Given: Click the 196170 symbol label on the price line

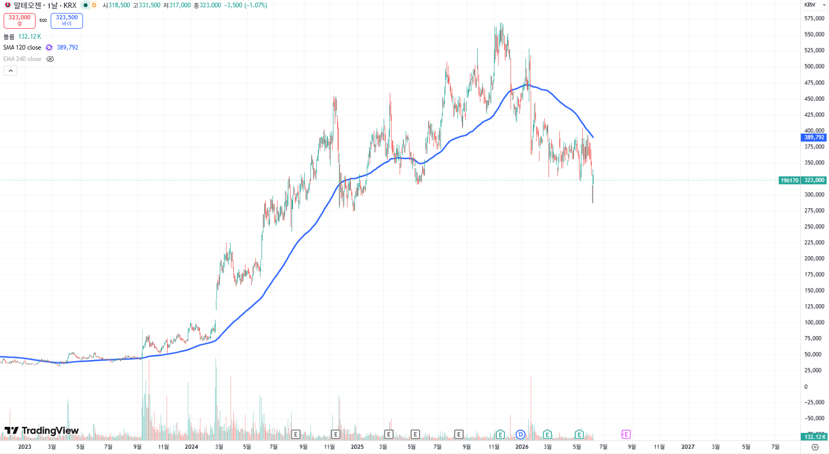Looking at the screenshot, I should (x=789, y=181).
